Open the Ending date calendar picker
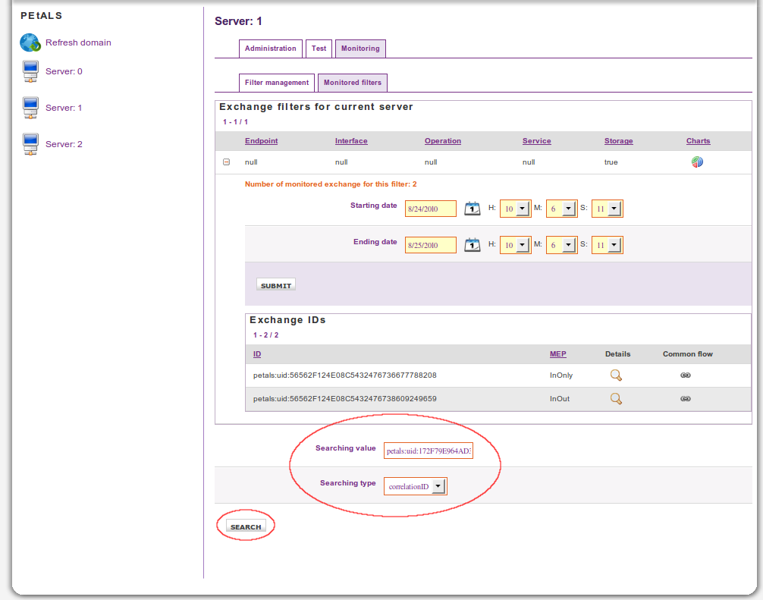The height and width of the screenshot is (600, 763). tap(472, 245)
